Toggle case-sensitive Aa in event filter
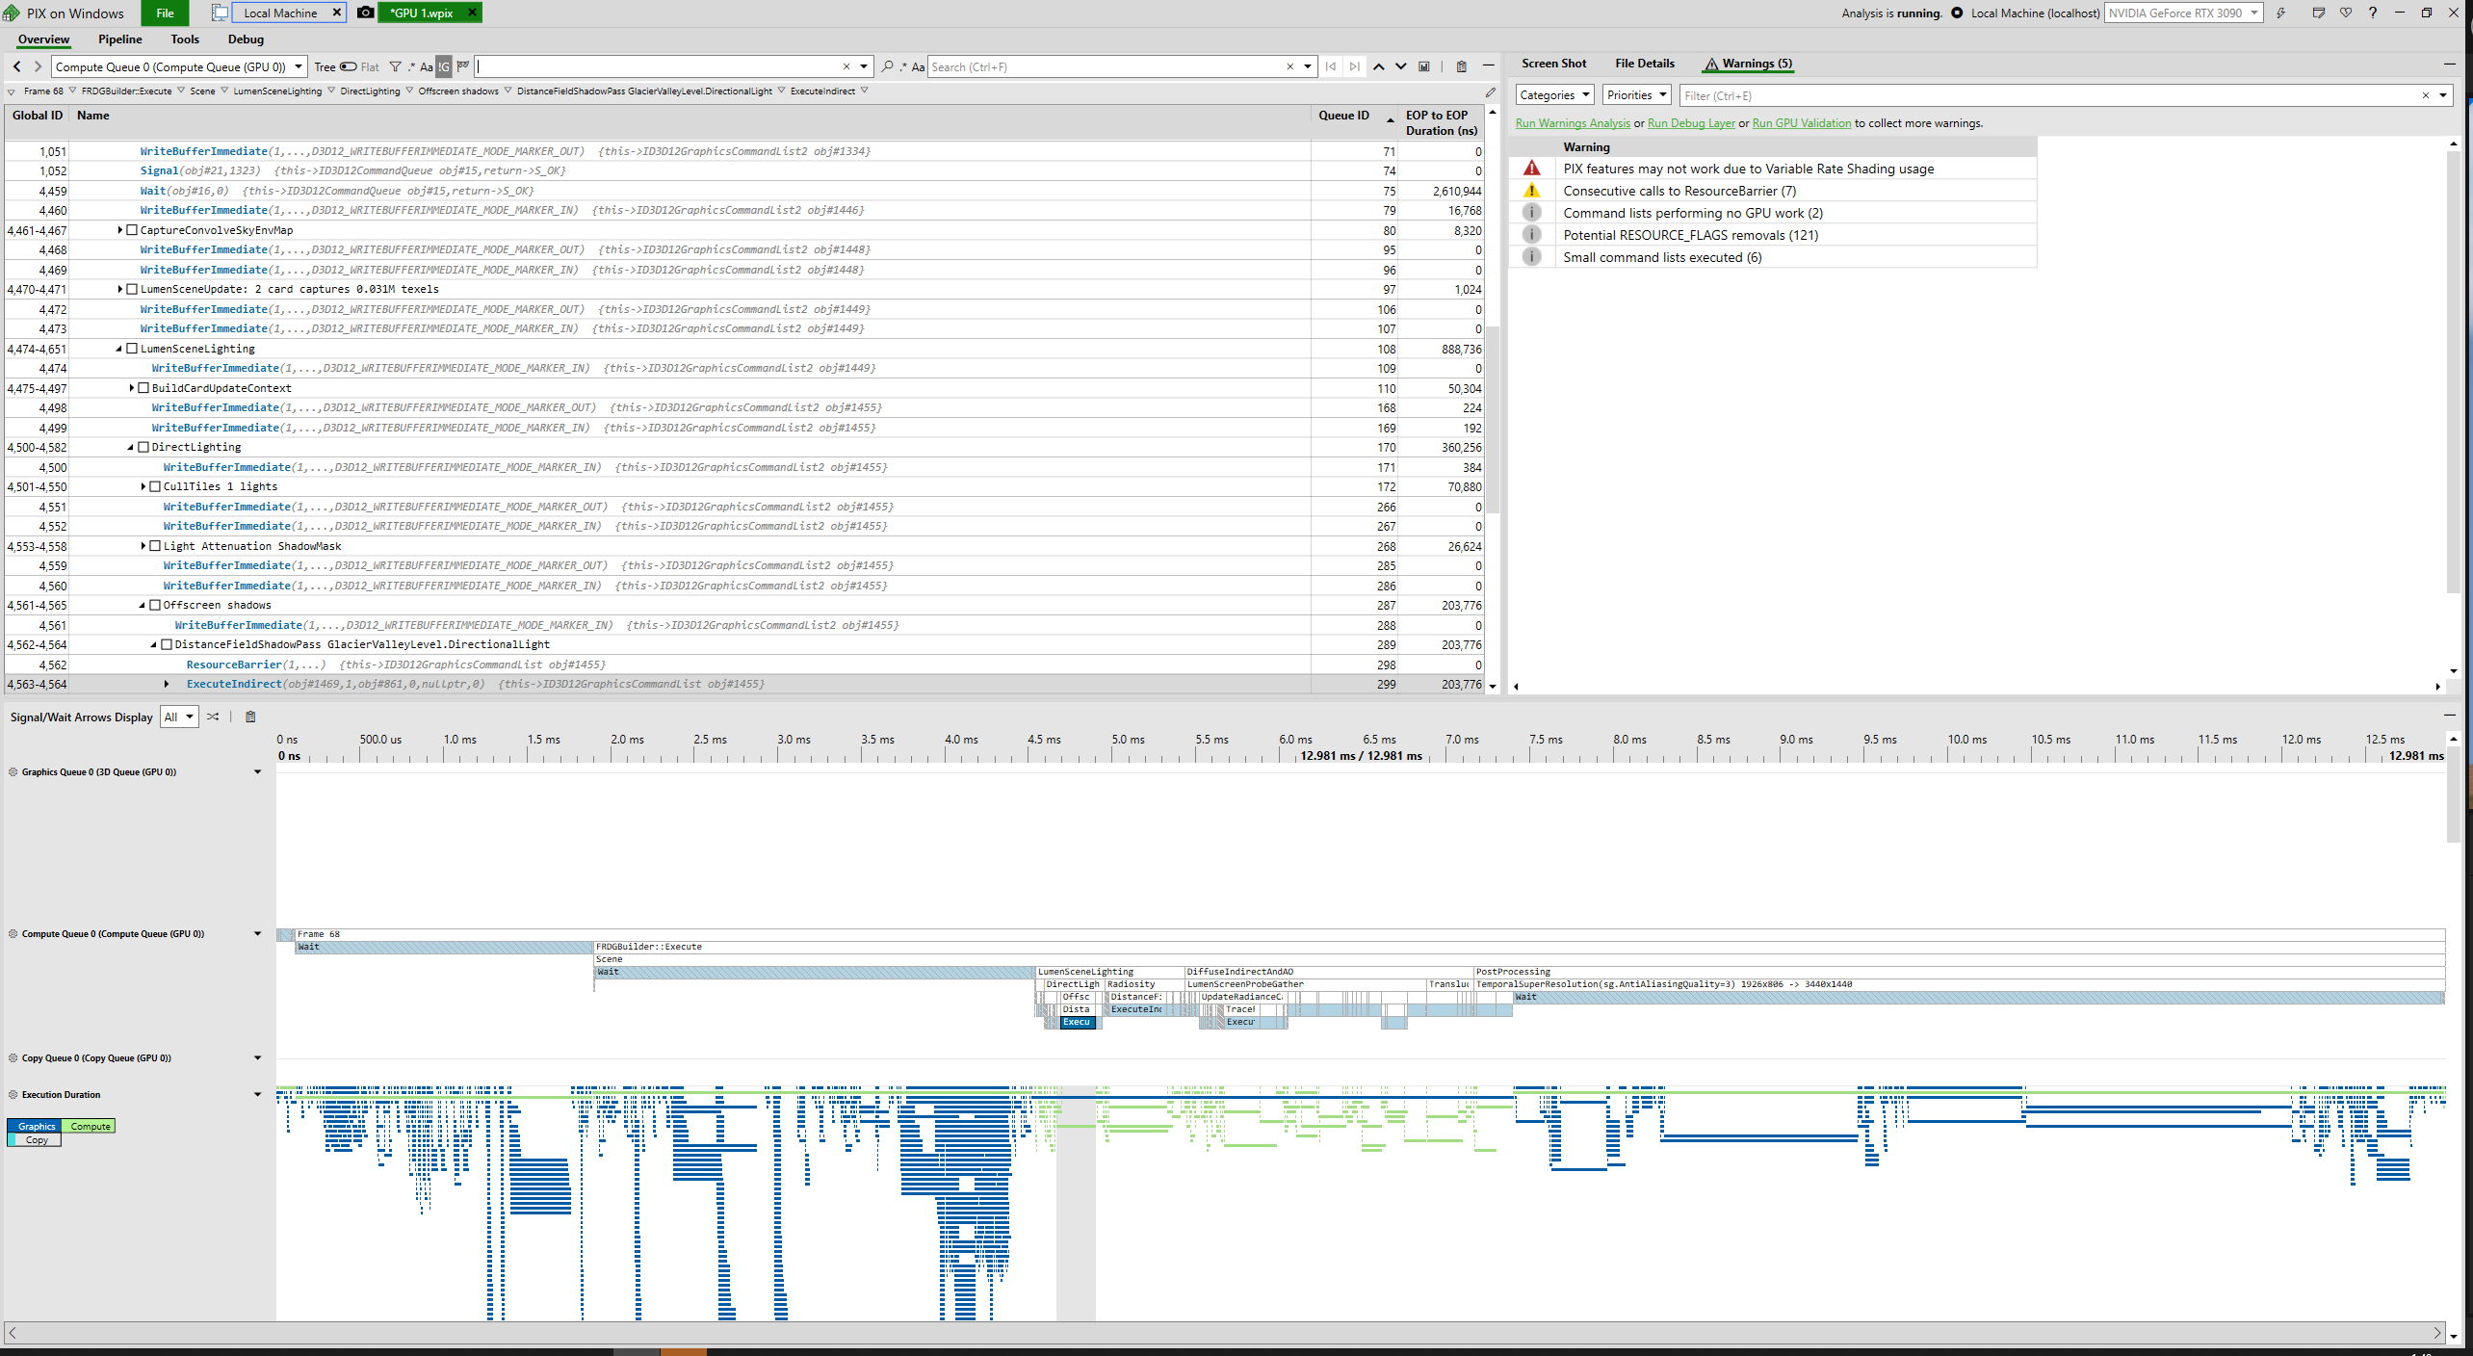The width and height of the screenshot is (2473, 1356). [x=427, y=66]
